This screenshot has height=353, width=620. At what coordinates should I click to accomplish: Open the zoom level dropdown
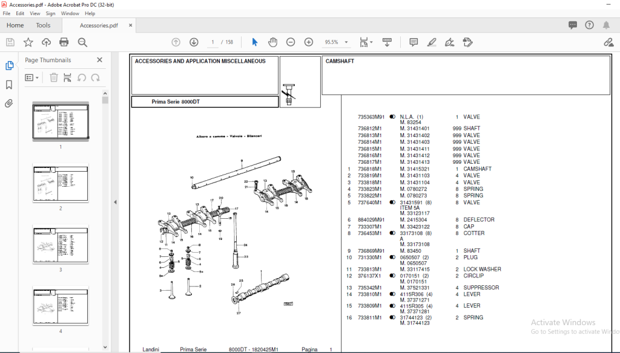coord(346,42)
